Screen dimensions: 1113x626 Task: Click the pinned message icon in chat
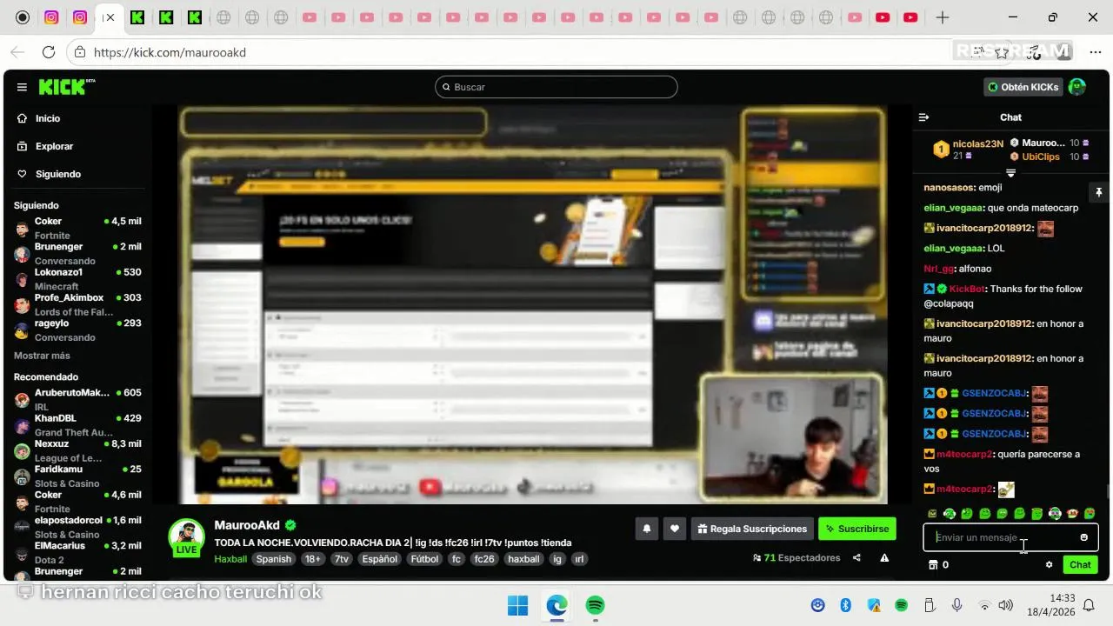[x=1098, y=192]
